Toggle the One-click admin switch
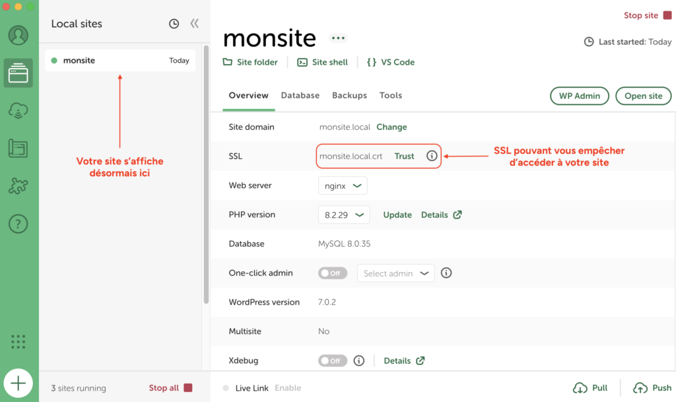This screenshot has width=676, height=402. (333, 273)
